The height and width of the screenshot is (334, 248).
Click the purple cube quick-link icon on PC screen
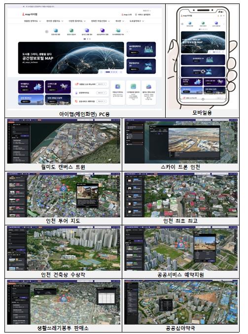pos(87,31)
